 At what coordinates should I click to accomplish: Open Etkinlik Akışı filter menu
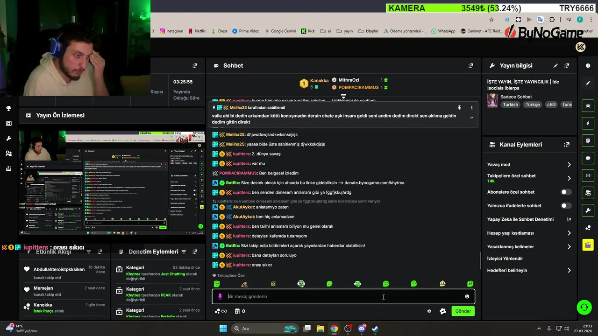click(x=89, y=252)
